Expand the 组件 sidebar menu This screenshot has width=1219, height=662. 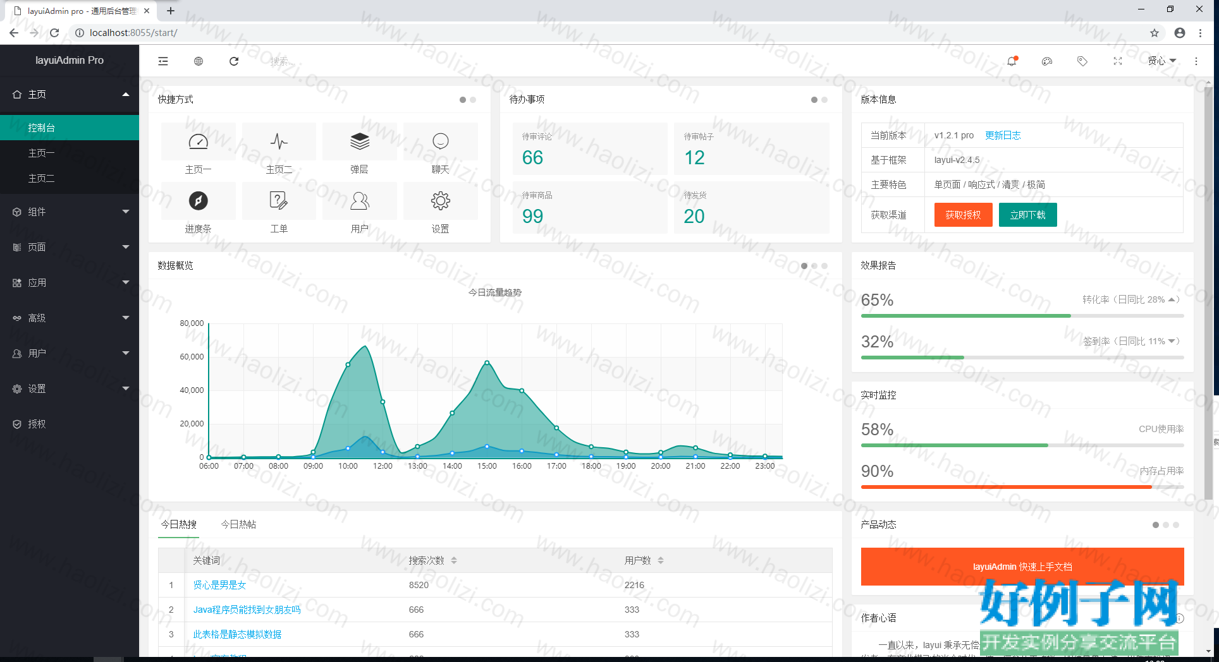[x=70, y=212]
